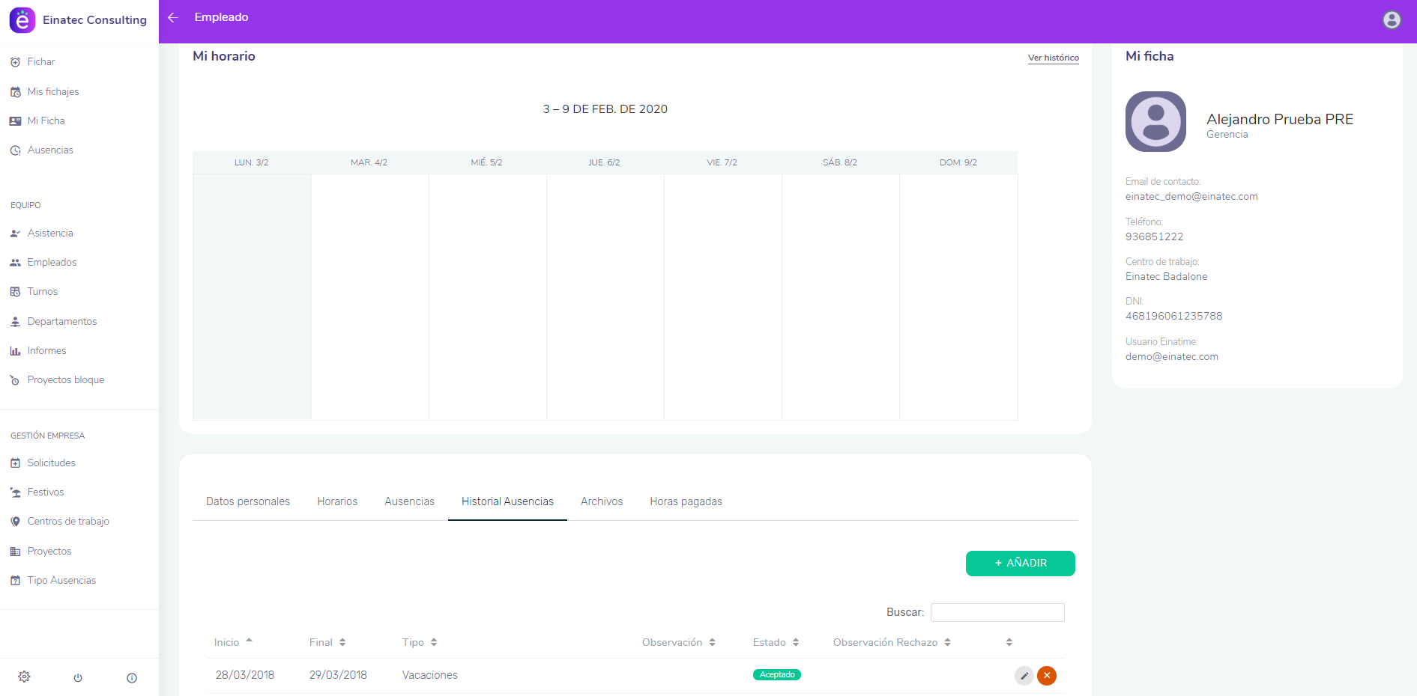Open the user account avatar menu
The image size is (1417, 696).
1391,20
